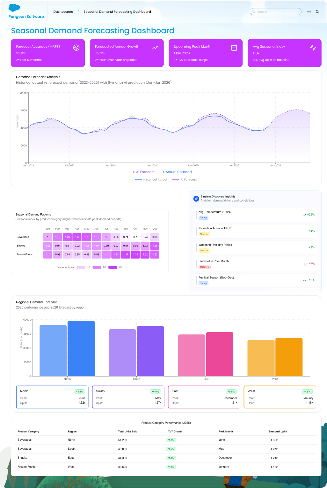Toggle AI Forecast series in chart legend
The image size is (327, 488).
[143, 172]
